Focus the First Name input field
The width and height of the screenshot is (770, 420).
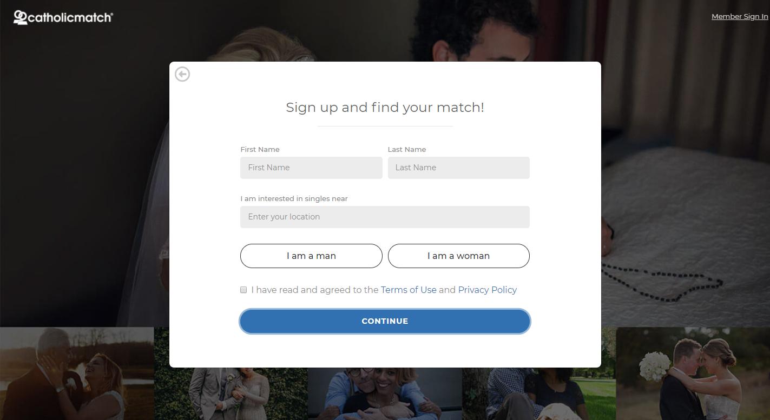point(311,168)
